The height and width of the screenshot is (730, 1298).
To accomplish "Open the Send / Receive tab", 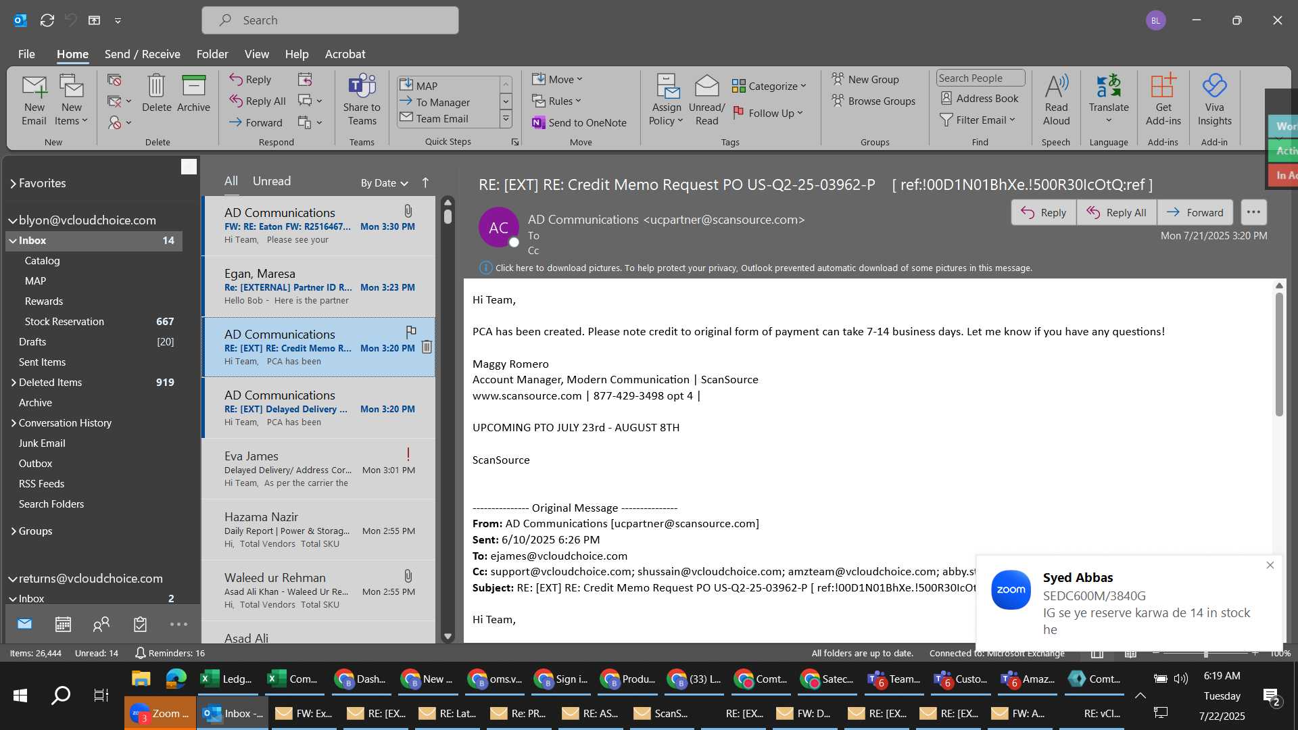I will click(142, 54).
